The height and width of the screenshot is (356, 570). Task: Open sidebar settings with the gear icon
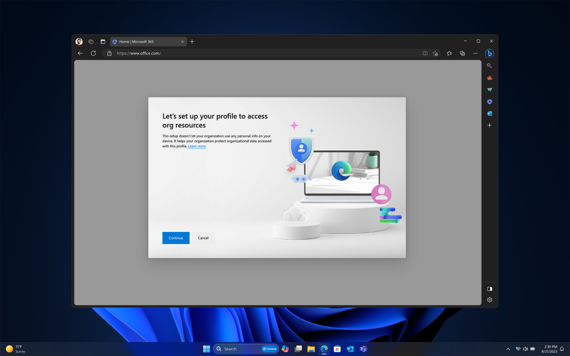(489, 300)
